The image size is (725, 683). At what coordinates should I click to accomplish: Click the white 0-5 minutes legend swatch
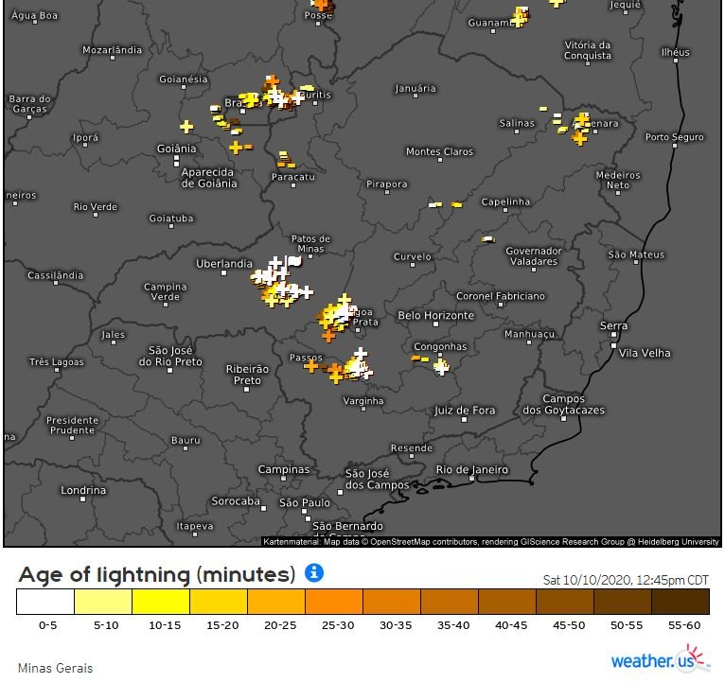point(45,602)
